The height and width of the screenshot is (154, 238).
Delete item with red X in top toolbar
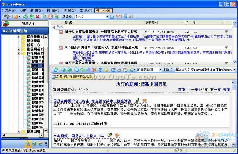click(37, 17)
